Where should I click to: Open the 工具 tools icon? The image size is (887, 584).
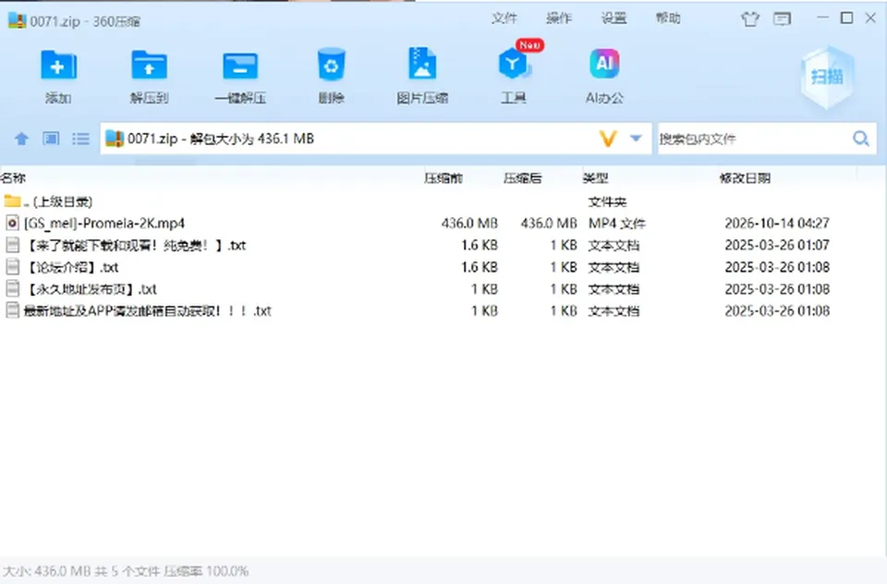coord(513,64)
